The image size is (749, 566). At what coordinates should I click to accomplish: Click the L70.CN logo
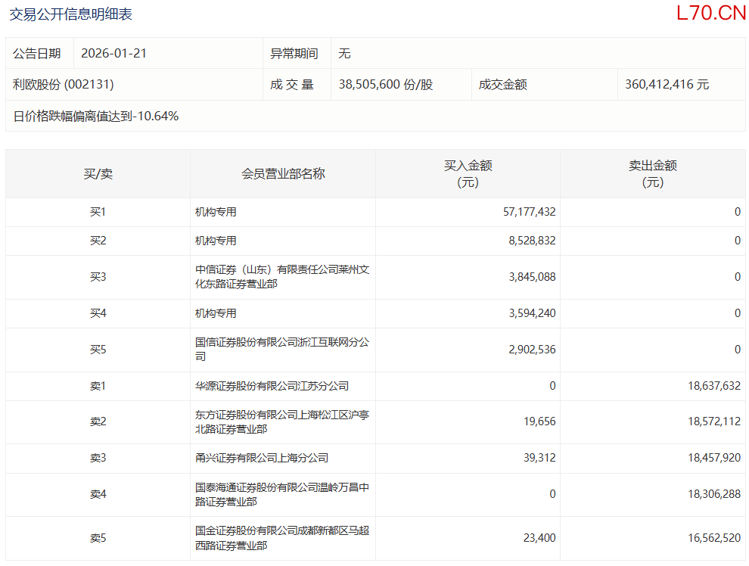(x=710, y=14)
